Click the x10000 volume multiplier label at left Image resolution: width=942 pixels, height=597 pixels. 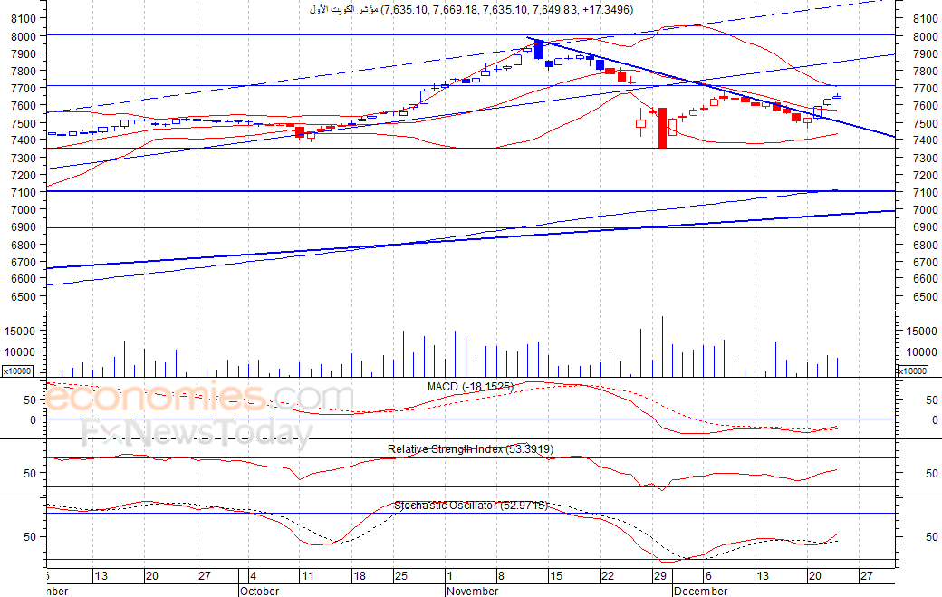pos(17,371)
